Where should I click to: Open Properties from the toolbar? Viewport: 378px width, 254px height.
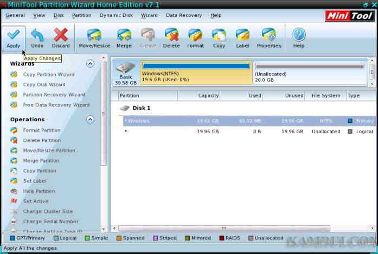269,38
